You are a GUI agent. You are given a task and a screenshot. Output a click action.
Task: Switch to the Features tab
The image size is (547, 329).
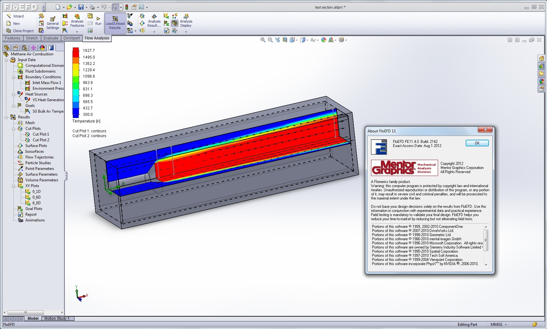pos(13,38)
